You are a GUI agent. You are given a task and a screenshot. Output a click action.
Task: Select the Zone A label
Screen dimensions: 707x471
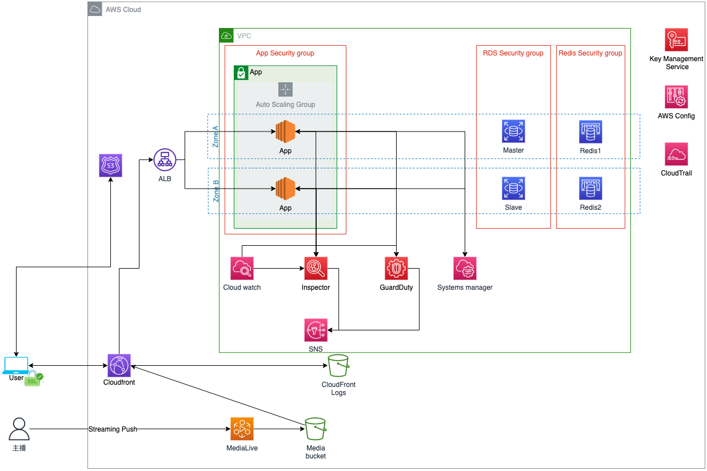pos(215,137)
